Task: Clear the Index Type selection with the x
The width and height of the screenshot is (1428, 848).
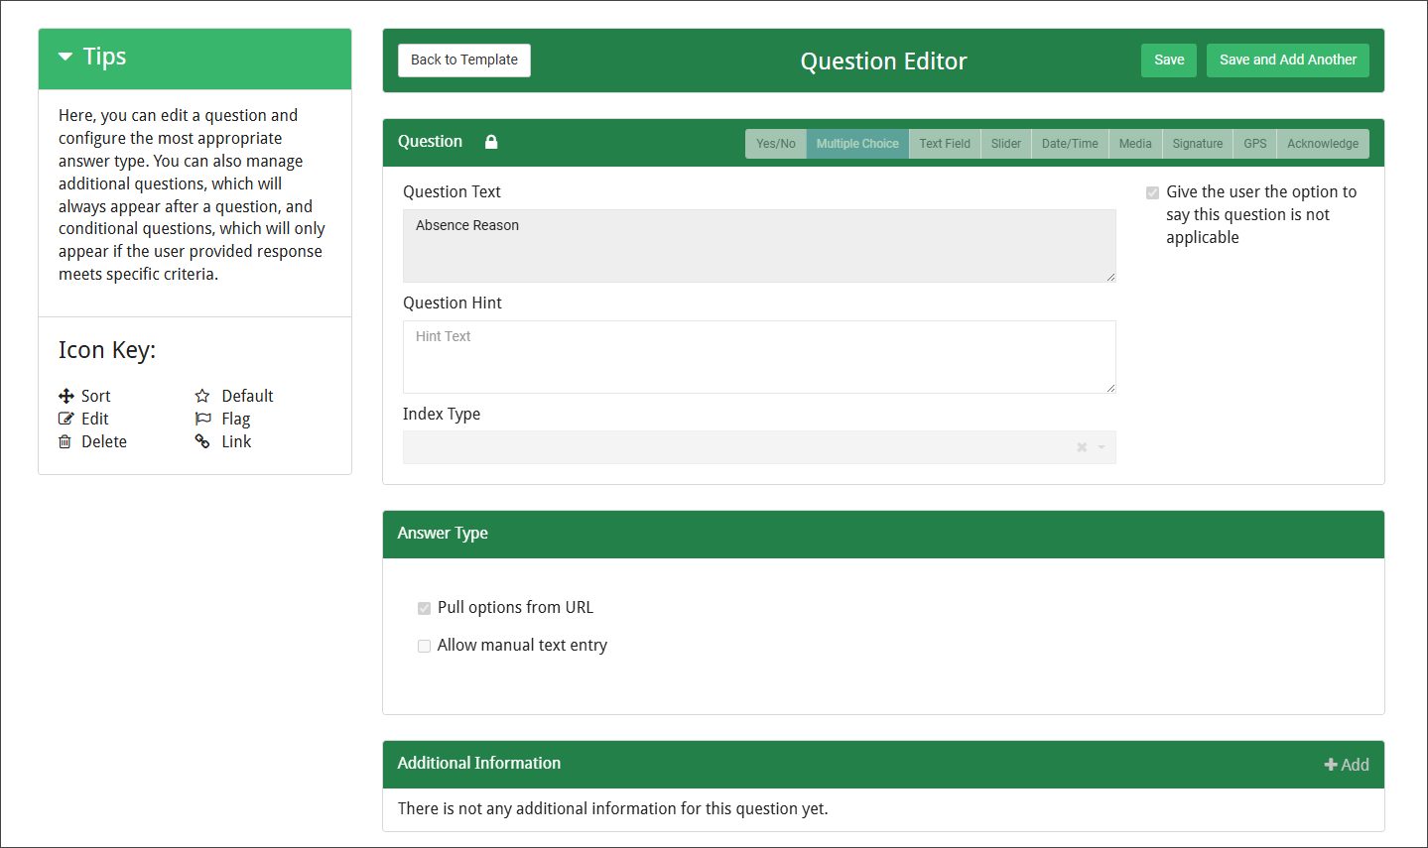Action: [1081, 447]
